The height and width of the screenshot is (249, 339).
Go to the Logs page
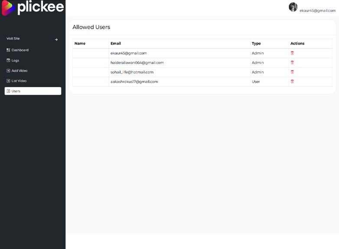[15, 61]
